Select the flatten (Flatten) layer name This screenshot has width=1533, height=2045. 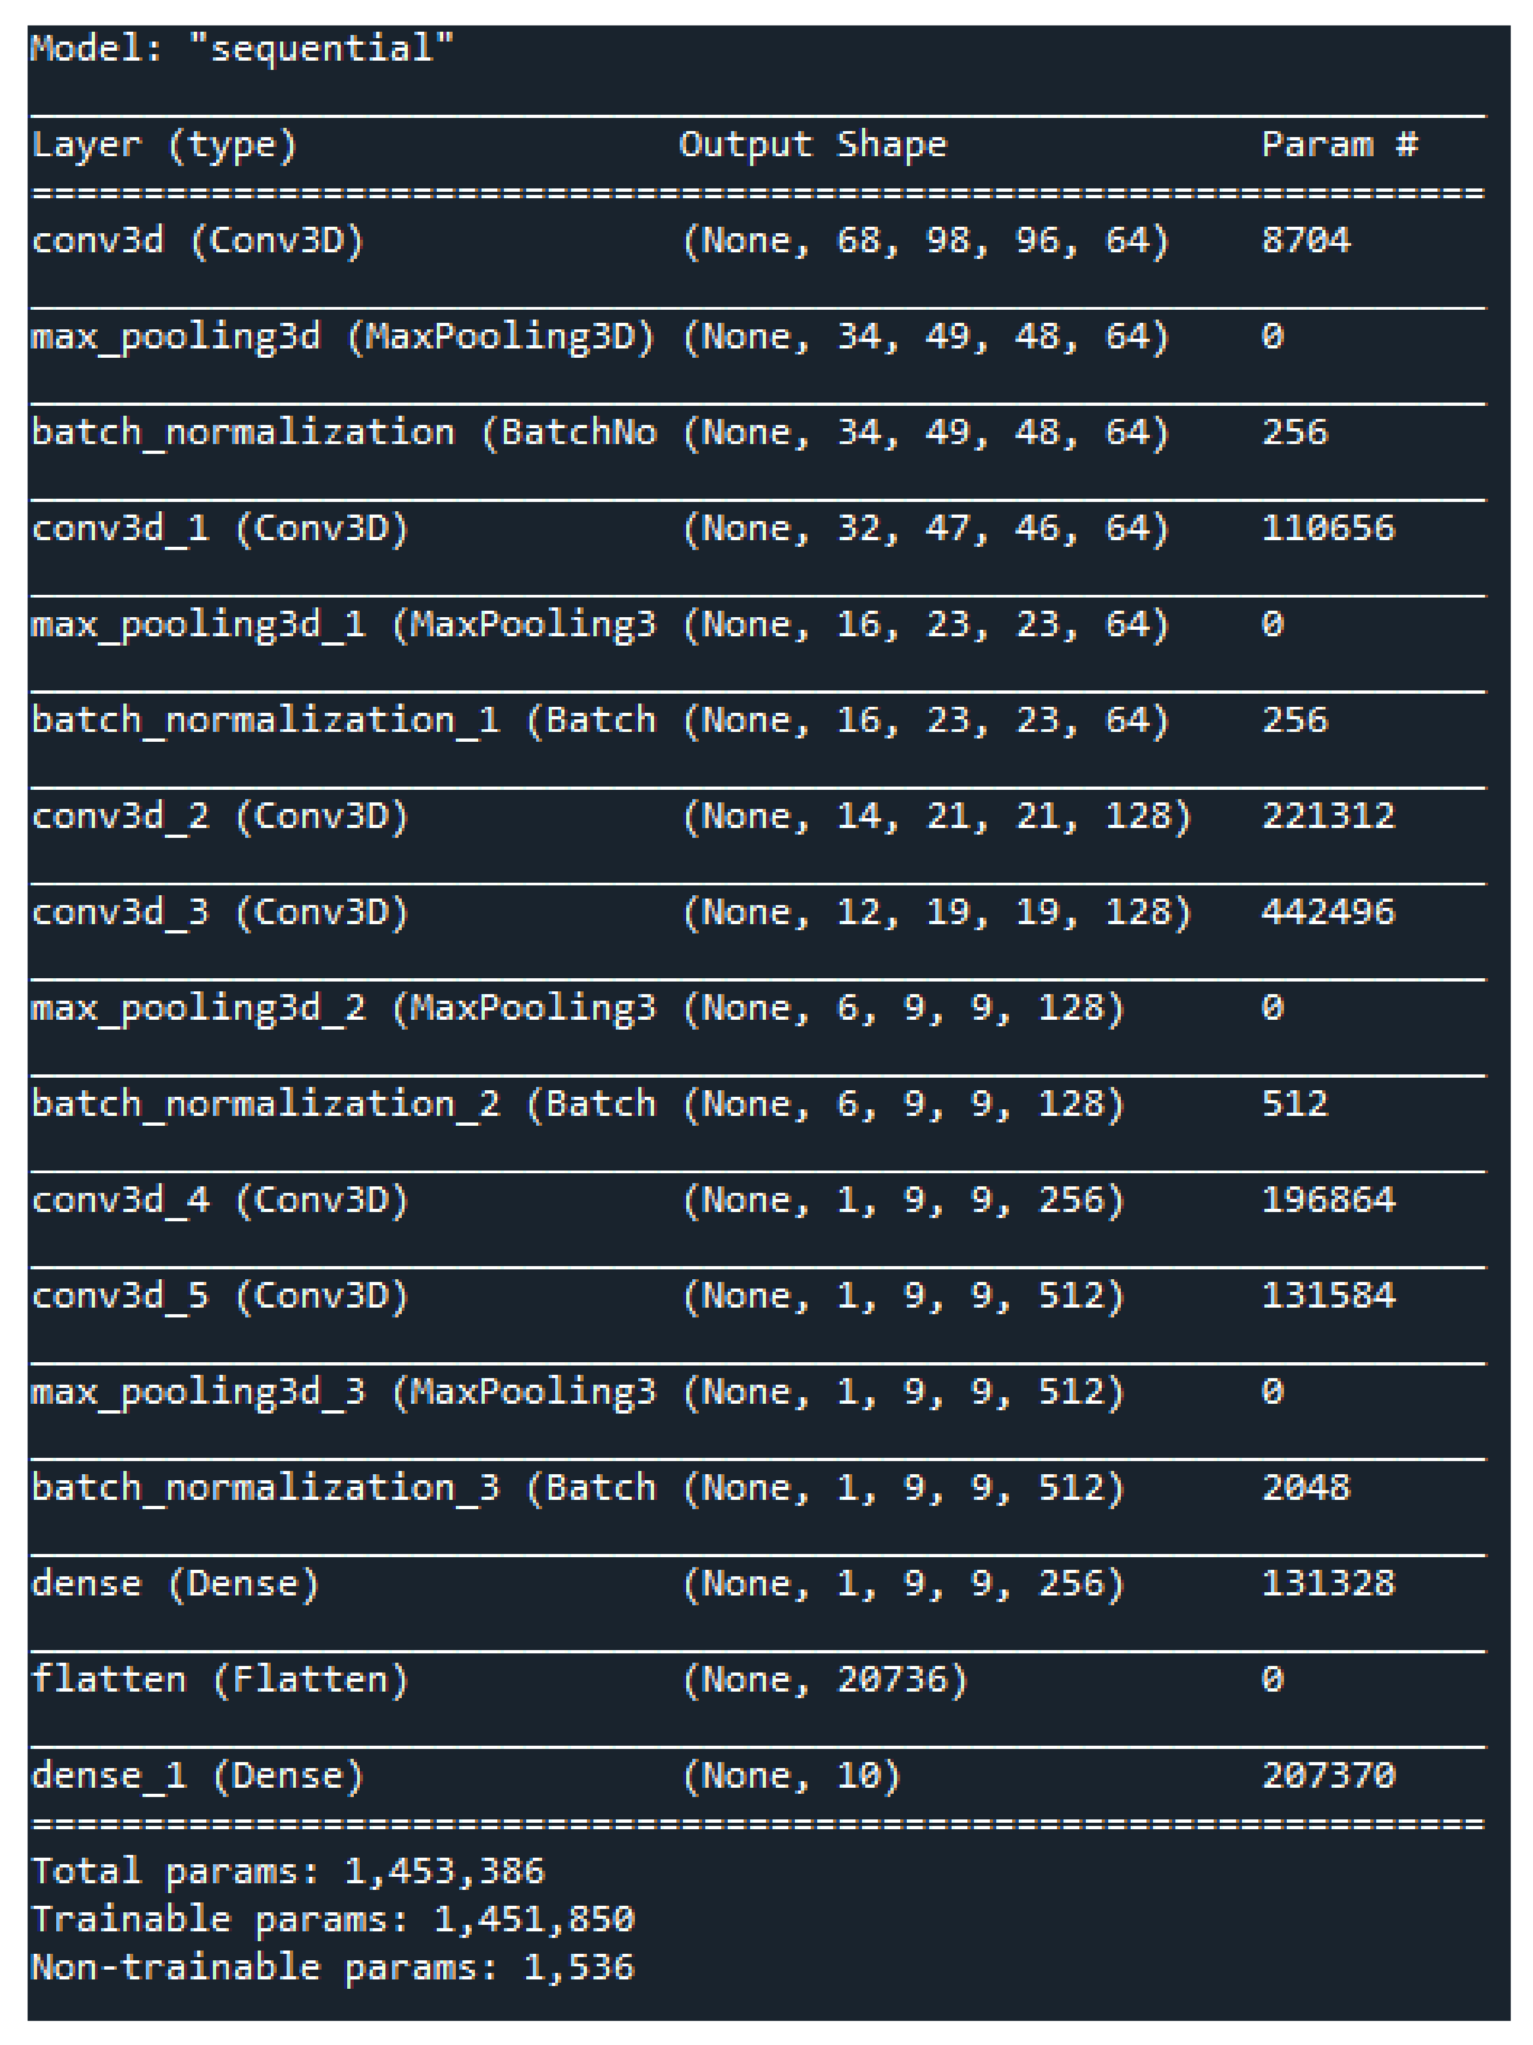220,1681
